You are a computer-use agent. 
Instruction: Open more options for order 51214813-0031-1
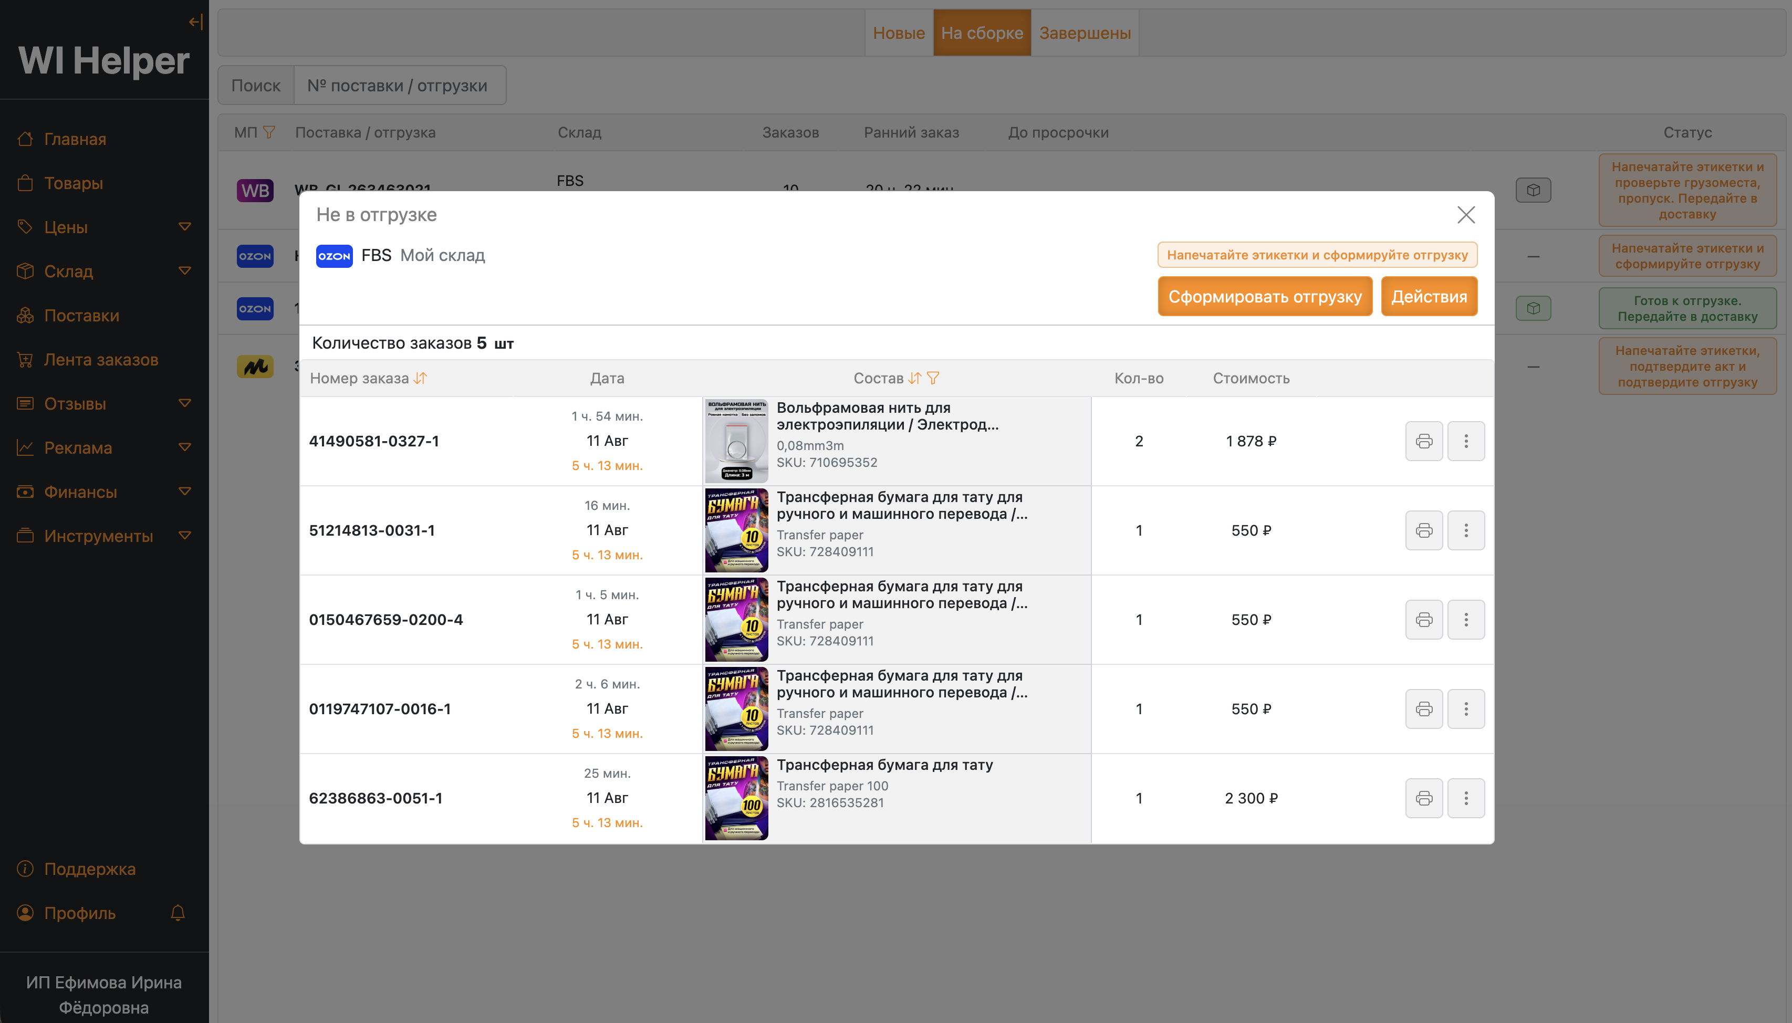[x=1465, y=530]
